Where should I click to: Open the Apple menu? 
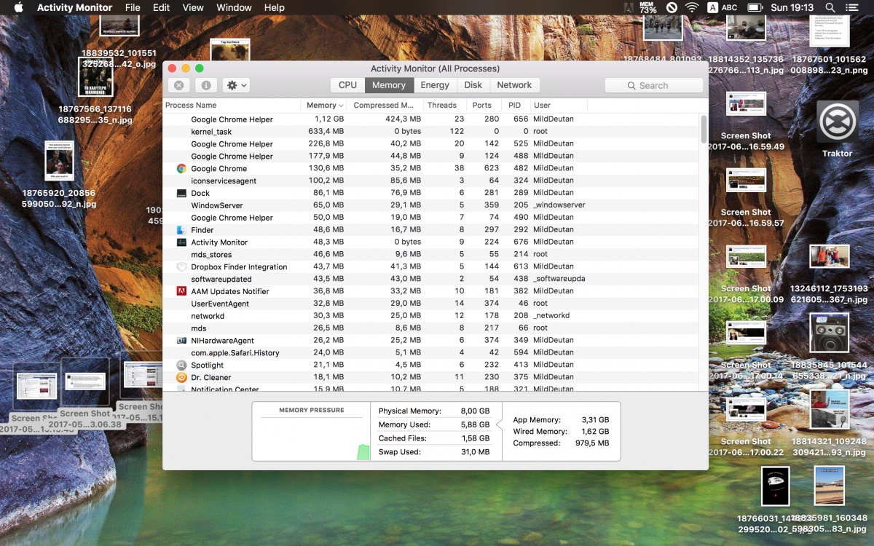(19, 7)
